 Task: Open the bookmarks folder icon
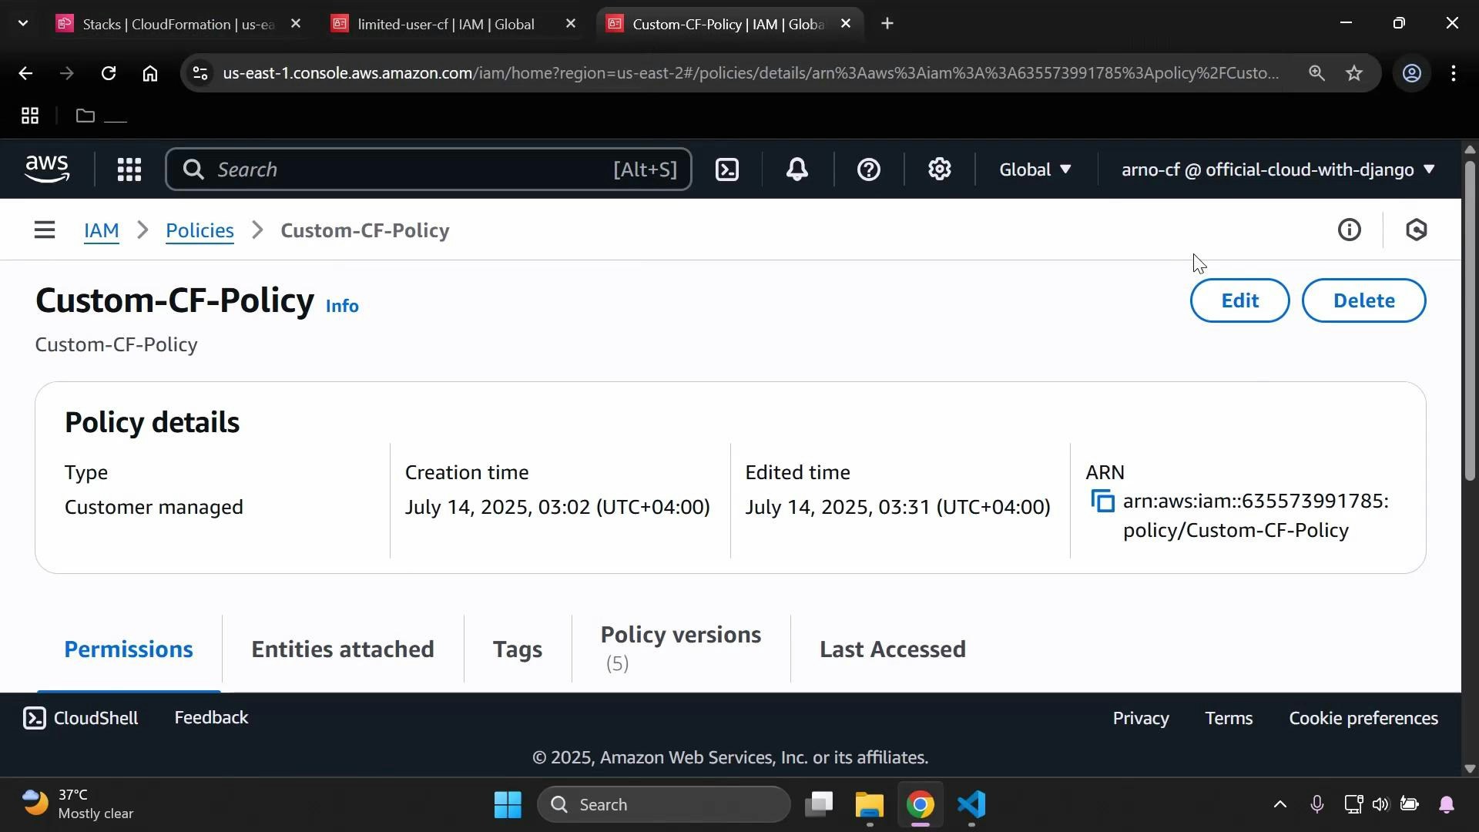[86, 116]
